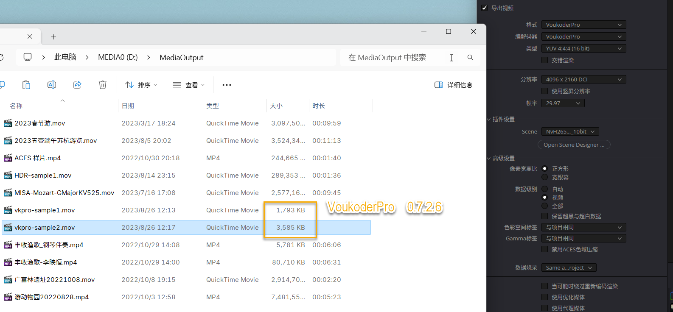Click the search magnifier icon
673x312 pixels.
470,58
